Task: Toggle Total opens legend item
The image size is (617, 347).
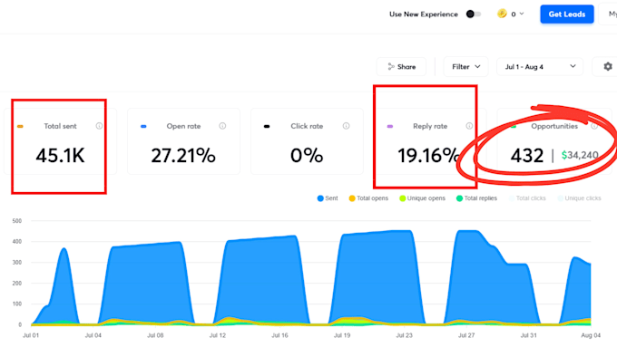Action: coord(368,198)
